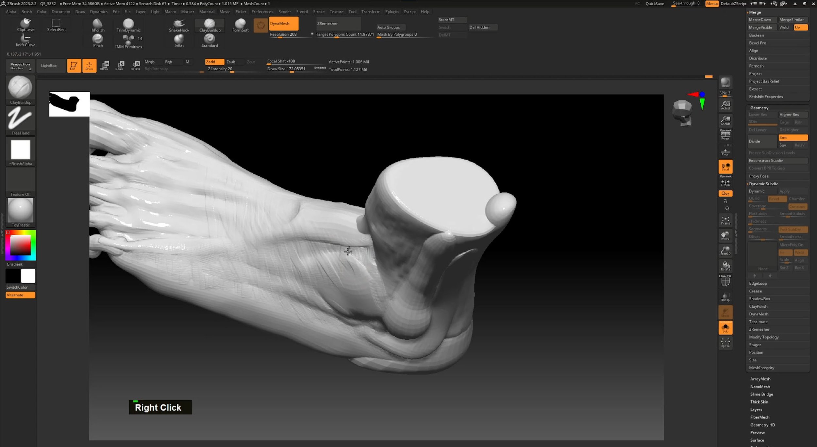This screenshot has height=447, width=817.
Task: Expand the ArrayMesh section
Action: (x=760, y=379)
